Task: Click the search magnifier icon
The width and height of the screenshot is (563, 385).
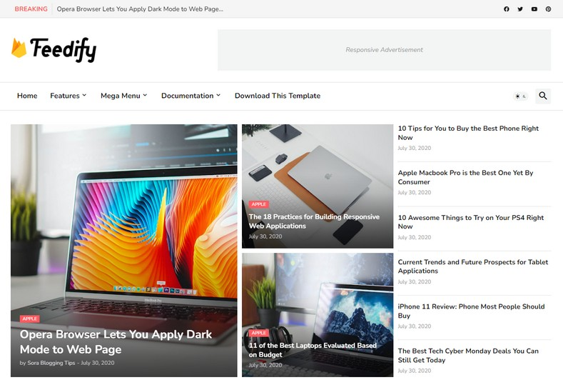Action: pyautogui.click(x=543, y=96)
